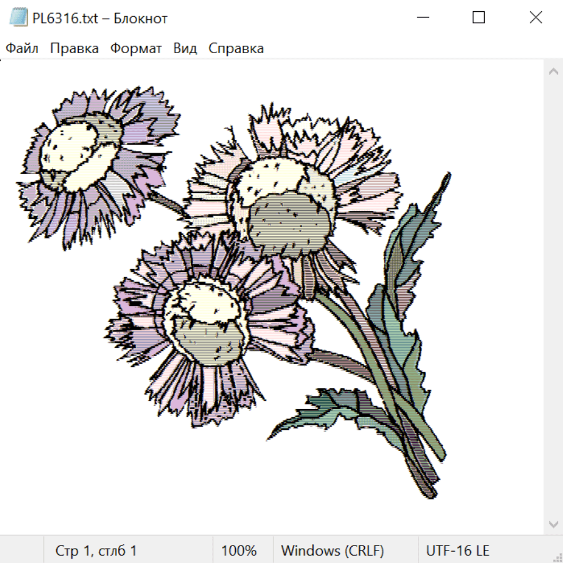Click the scrollbar down arrow
Viewport: 563px width, 563px height.
point(553,524)
